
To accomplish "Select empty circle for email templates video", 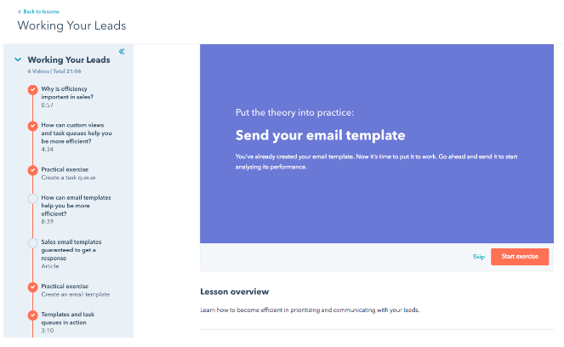I will click(32, 198).
